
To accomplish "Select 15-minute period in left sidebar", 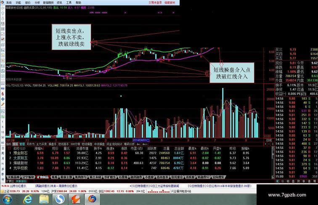I will click(3, 132).
